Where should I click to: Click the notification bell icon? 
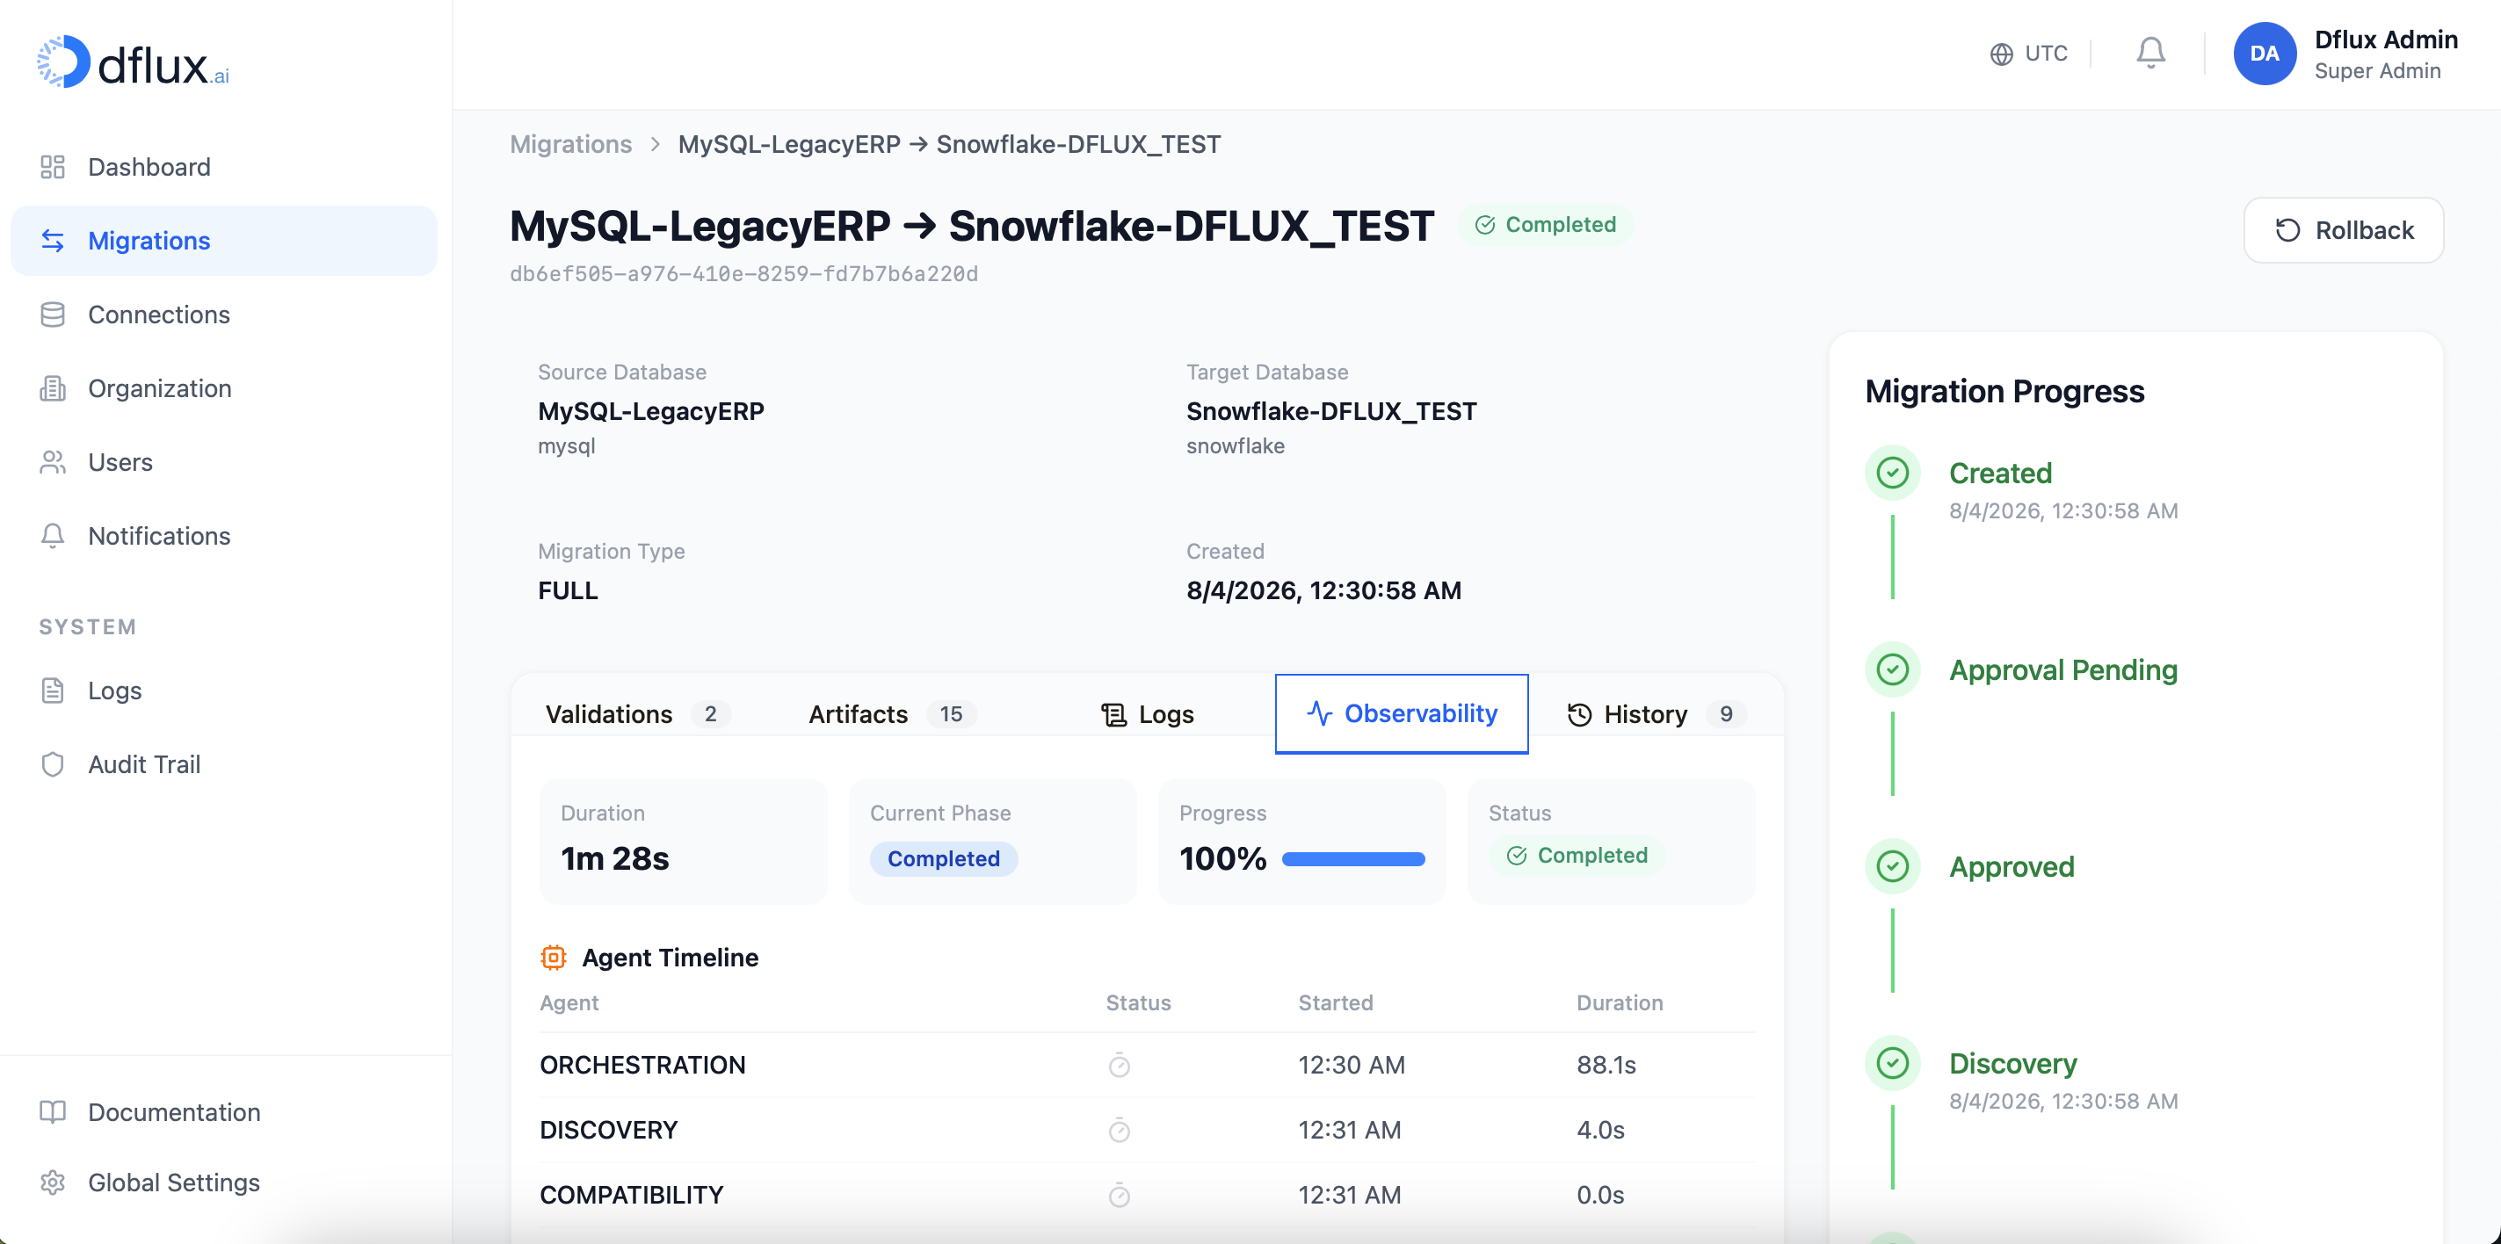[x=2150, y=53]
